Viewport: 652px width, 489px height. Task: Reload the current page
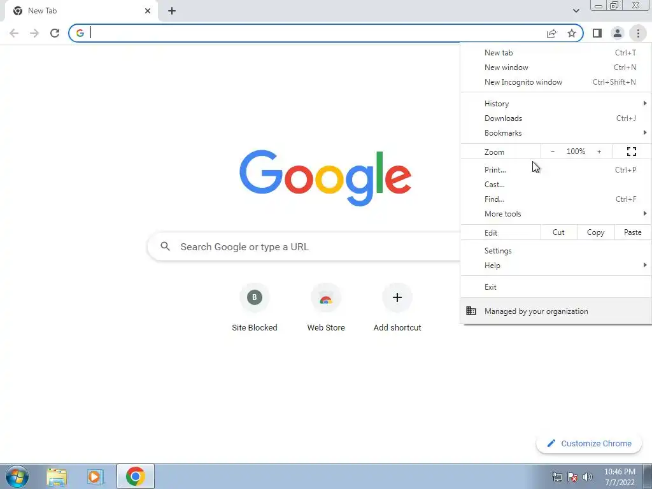click(55, 33)
